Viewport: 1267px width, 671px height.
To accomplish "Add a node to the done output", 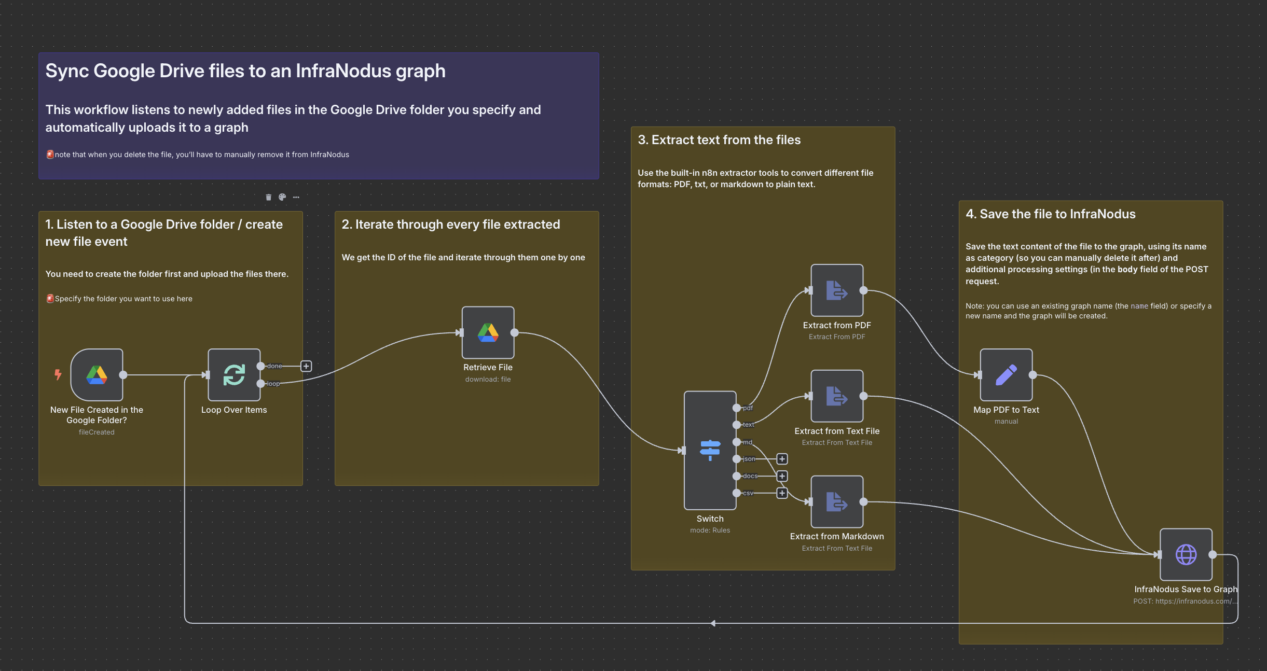I will pos(306,366).
